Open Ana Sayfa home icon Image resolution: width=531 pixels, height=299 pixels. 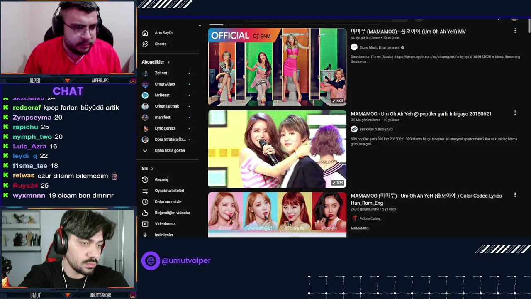click(x=145, y=33)
